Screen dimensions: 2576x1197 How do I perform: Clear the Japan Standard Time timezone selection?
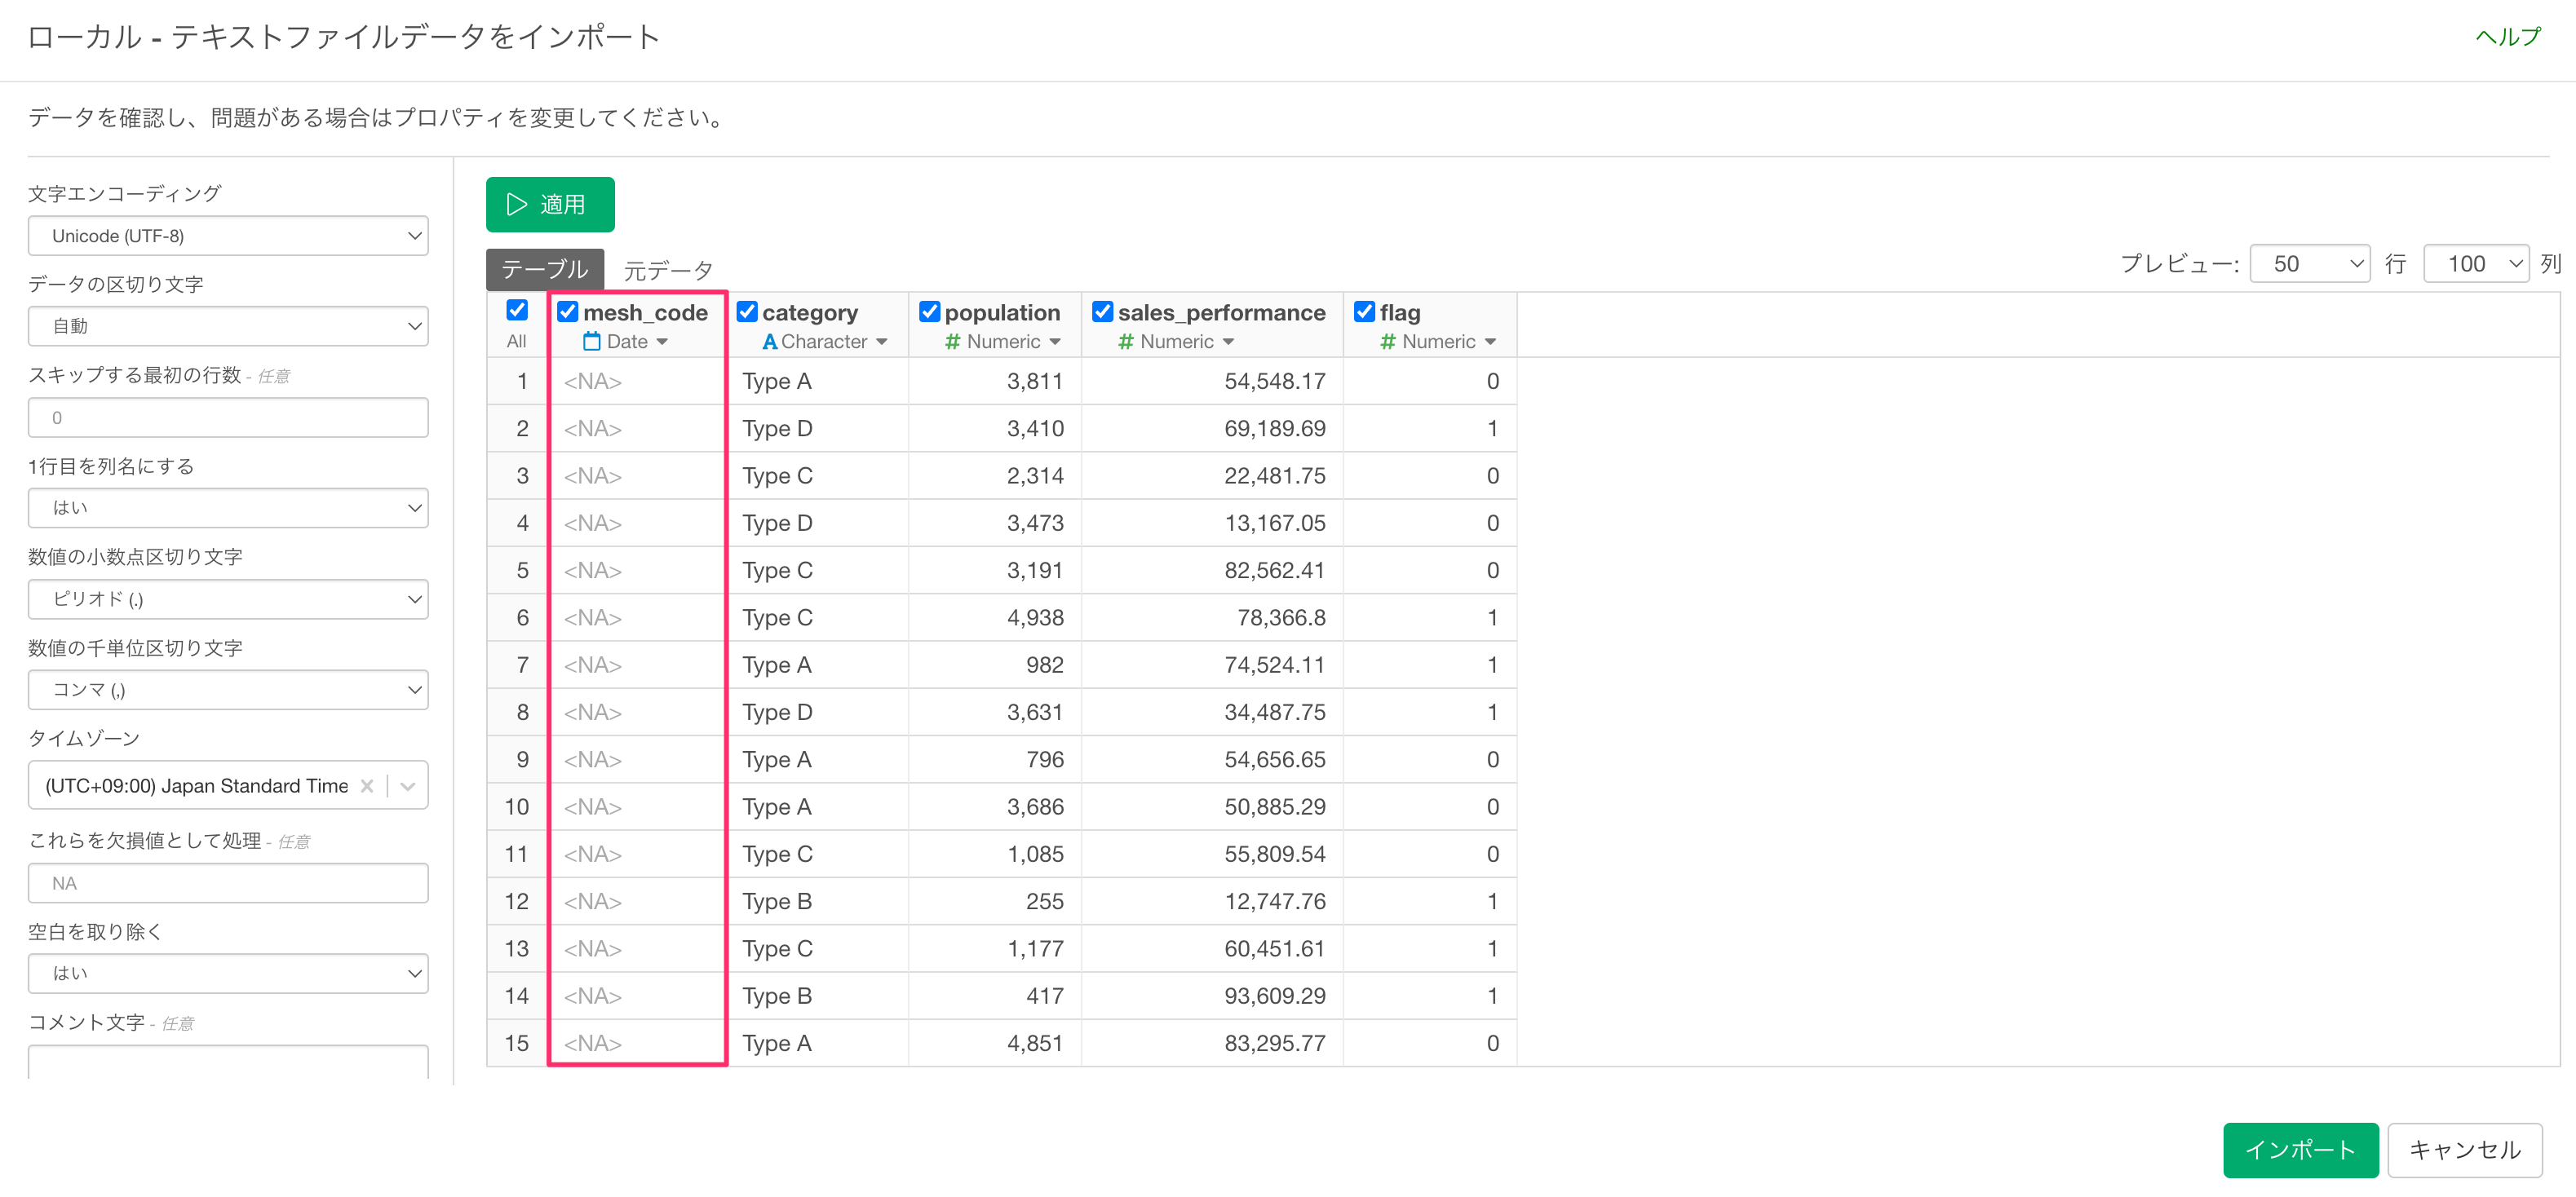[x=367, y=786]
